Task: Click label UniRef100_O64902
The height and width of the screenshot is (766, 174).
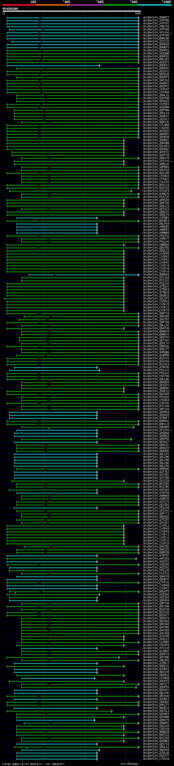Action: point(156,675)
